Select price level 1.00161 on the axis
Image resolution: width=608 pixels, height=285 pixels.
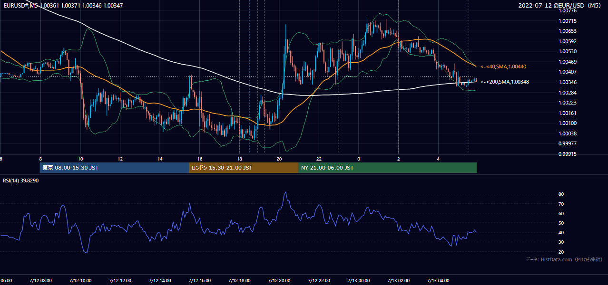(568, 113)
